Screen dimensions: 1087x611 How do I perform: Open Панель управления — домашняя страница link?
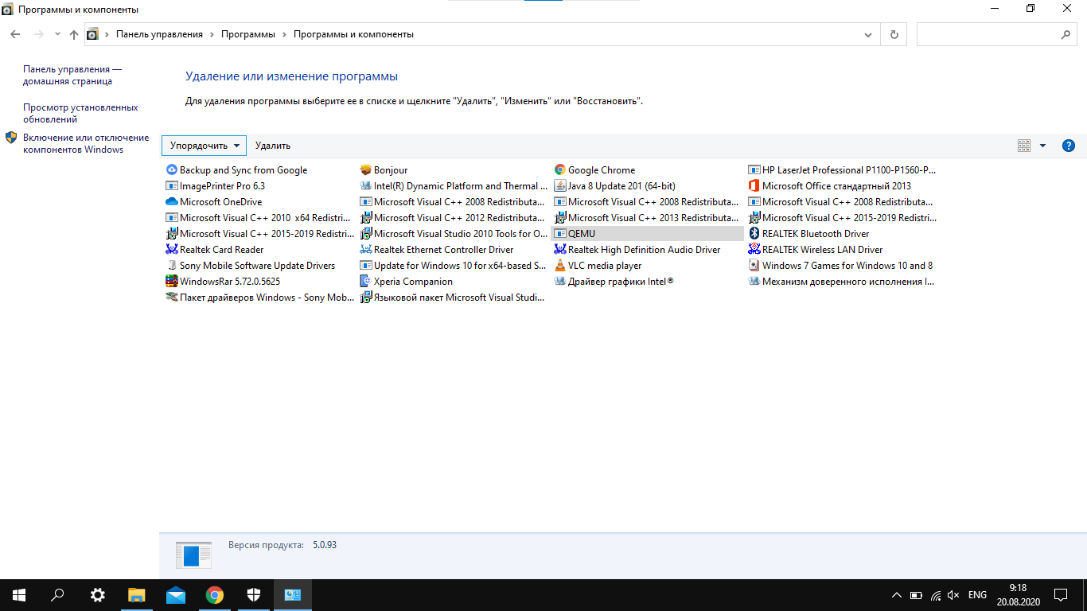click(72, 75)
